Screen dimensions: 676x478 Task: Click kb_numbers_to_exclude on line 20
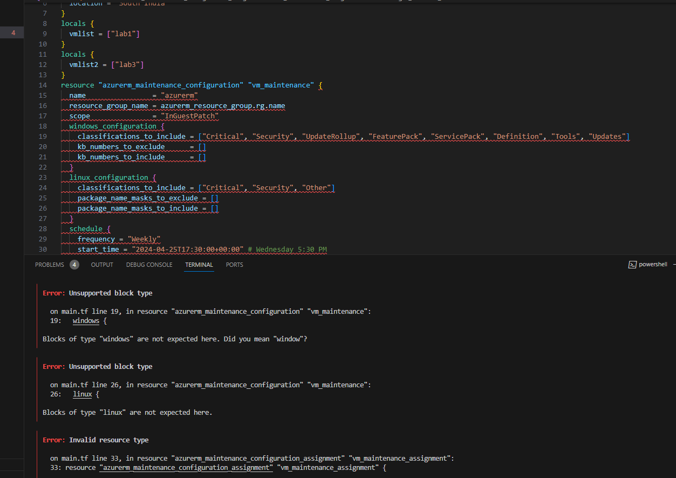(121, 147)
